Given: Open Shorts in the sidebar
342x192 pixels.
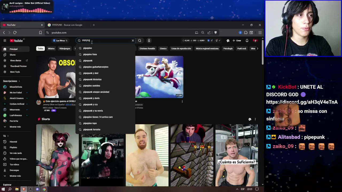Looking at the screenshot, I should coord(15,55).
